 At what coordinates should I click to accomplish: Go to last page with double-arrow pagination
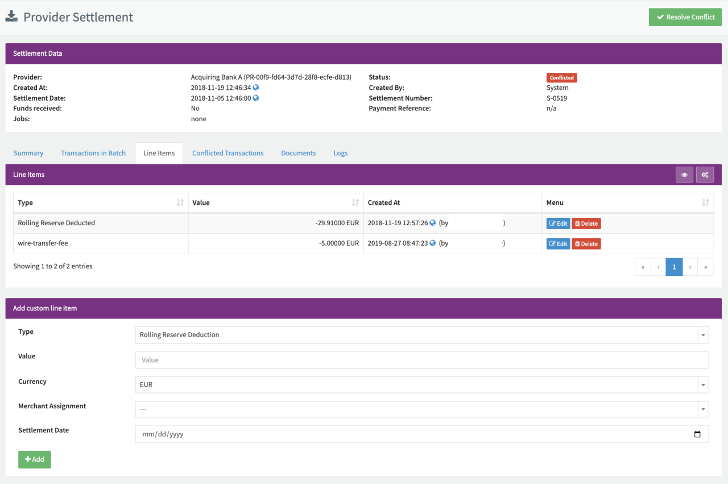click(706, 267)
